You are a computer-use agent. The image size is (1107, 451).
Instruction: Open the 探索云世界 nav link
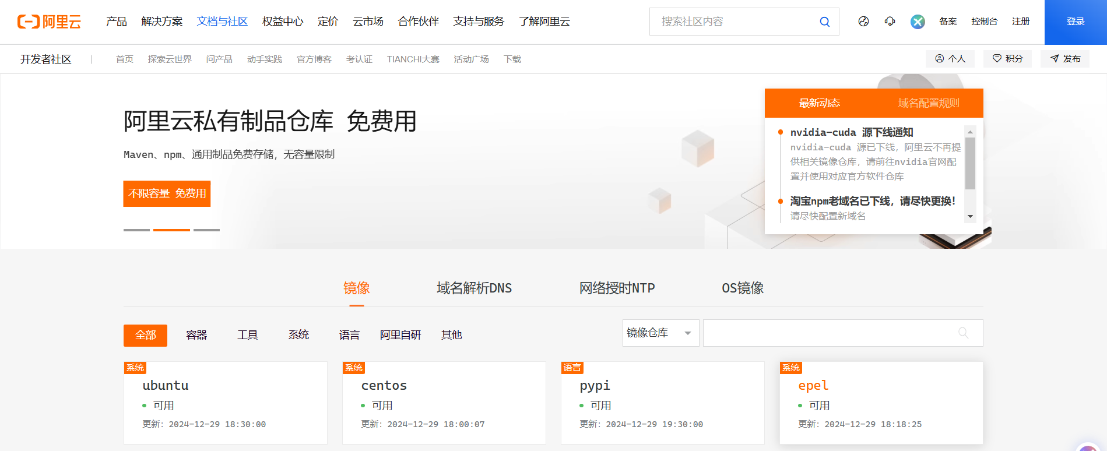[x=170, y=59]
